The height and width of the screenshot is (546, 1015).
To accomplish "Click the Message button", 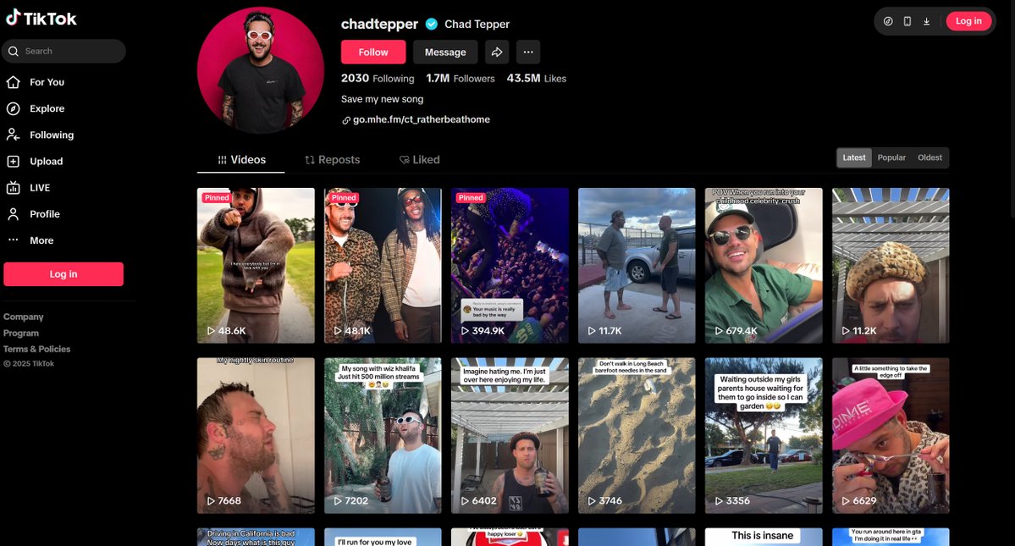I will coord(445,52).
